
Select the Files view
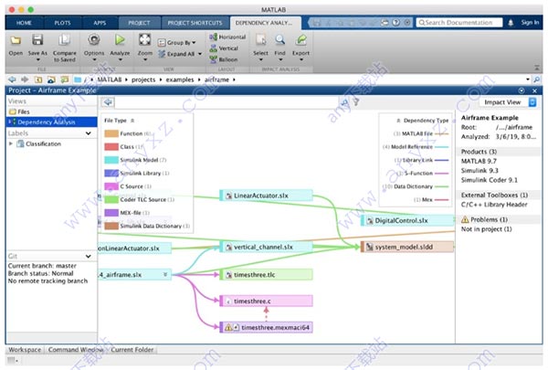[x=52, y=111]
